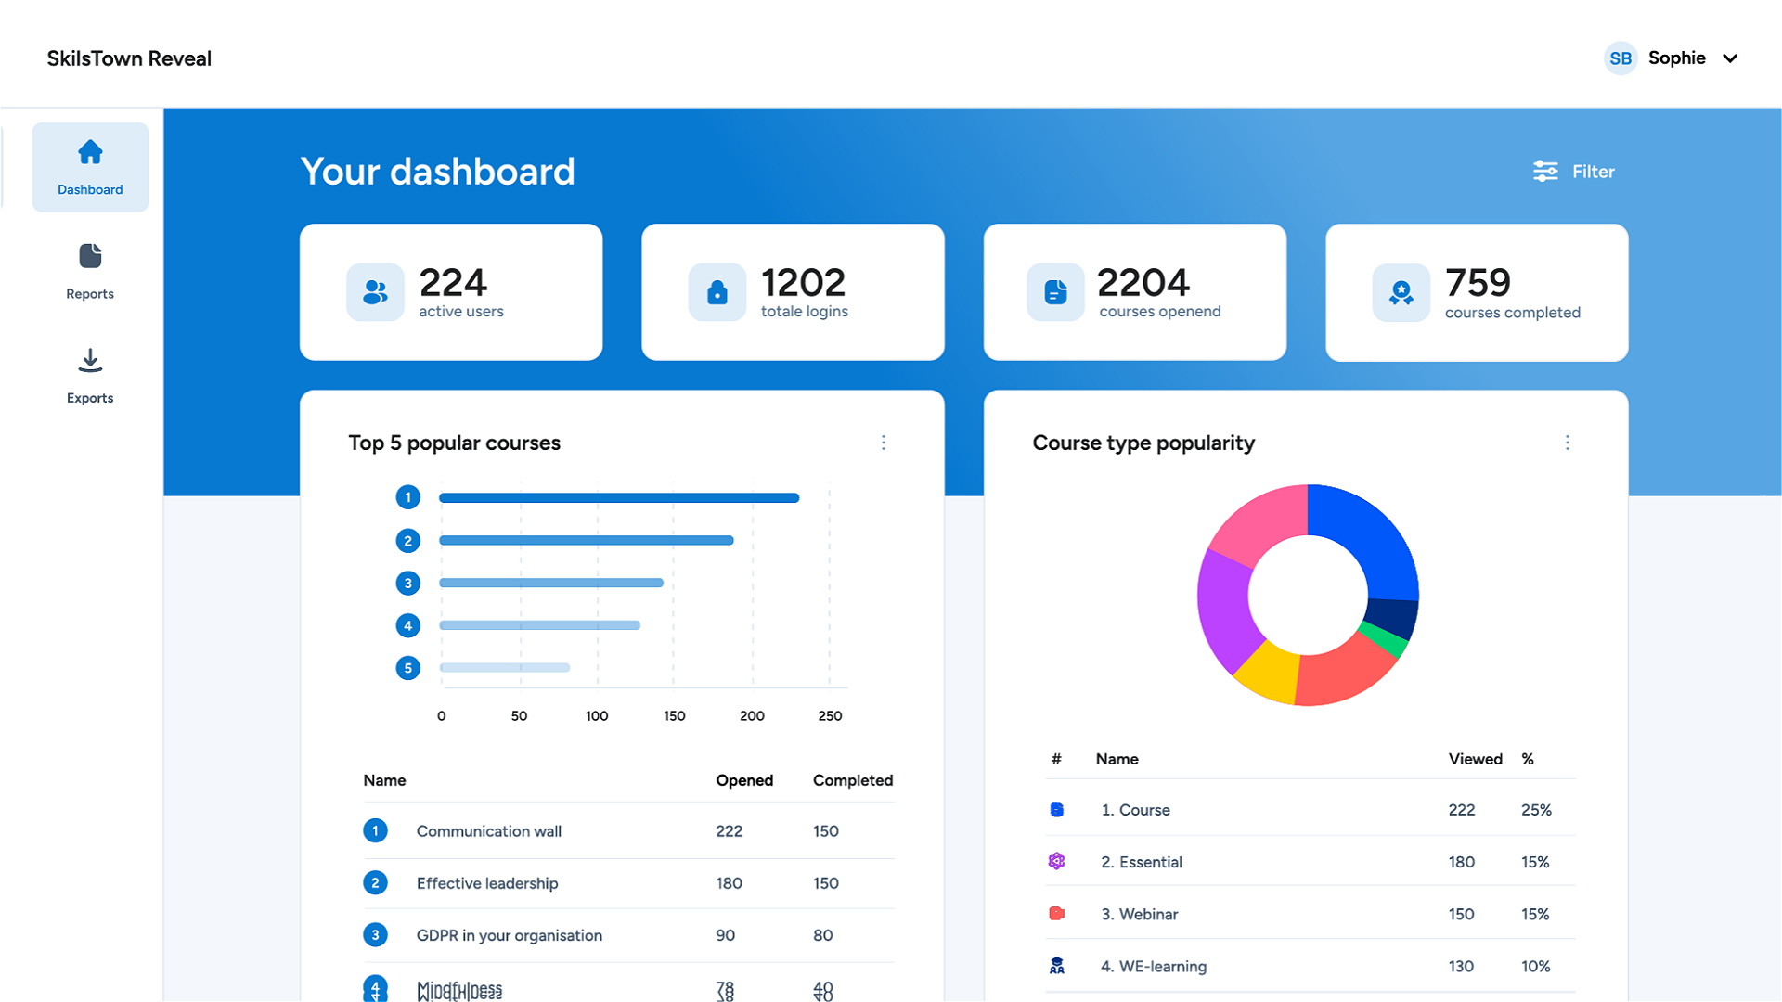1782x1002 pixels.
Task: Select the Communication wall table row
Action: point(488,831)
